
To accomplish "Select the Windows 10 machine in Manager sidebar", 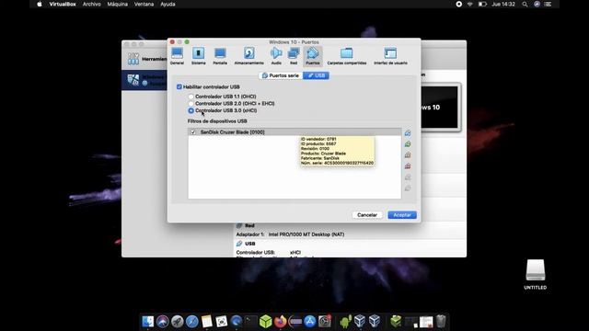I will 144,80.
